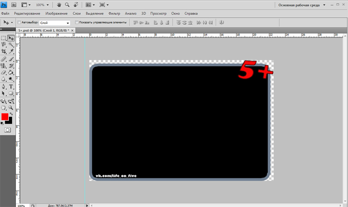Close the 5+.psd document tab
The height and width of the screenshot is (207, 348).
tap(72, 31)
